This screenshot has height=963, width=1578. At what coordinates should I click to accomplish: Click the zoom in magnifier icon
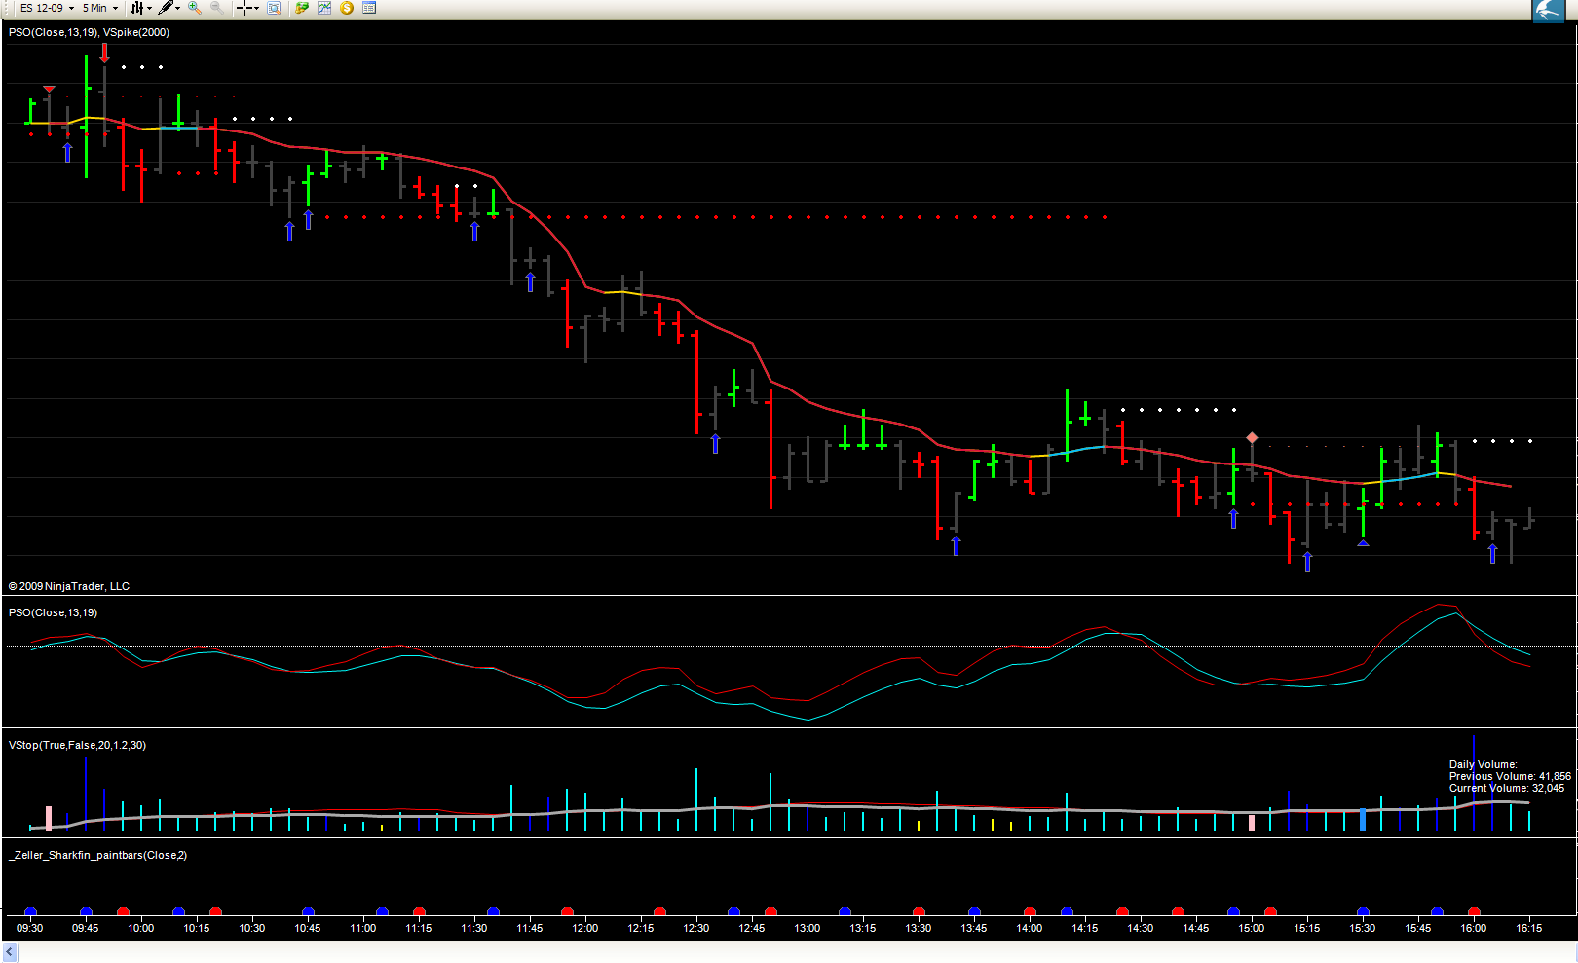[195, 8]
